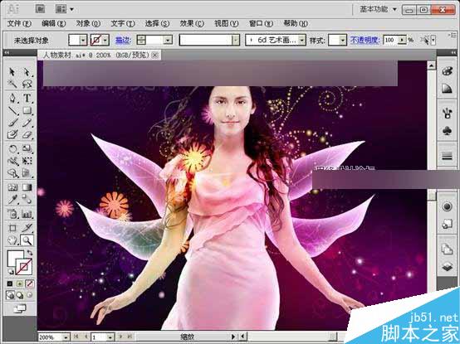The image size is (460, 344).
Task: Select the Scale tool
Action: point(27,148)
